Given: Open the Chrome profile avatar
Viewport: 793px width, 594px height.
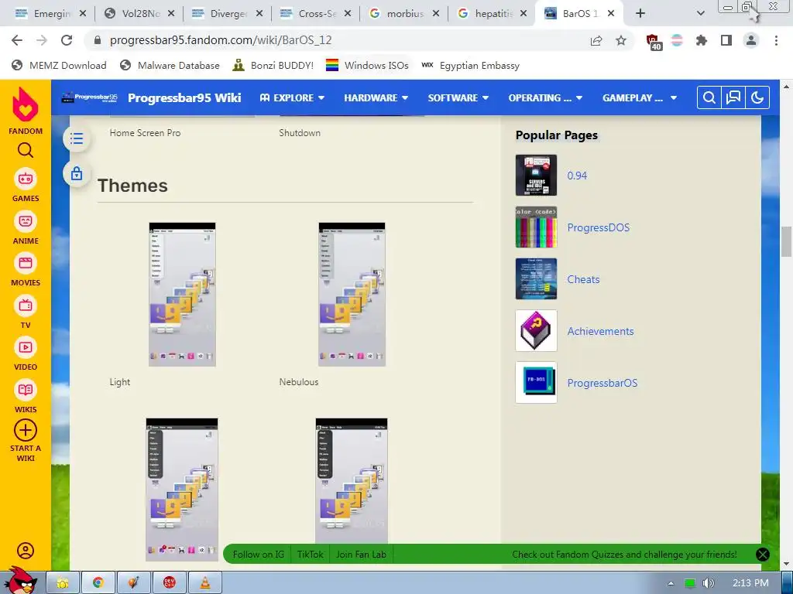Looking at the screenshot, I should click(751, 40).
